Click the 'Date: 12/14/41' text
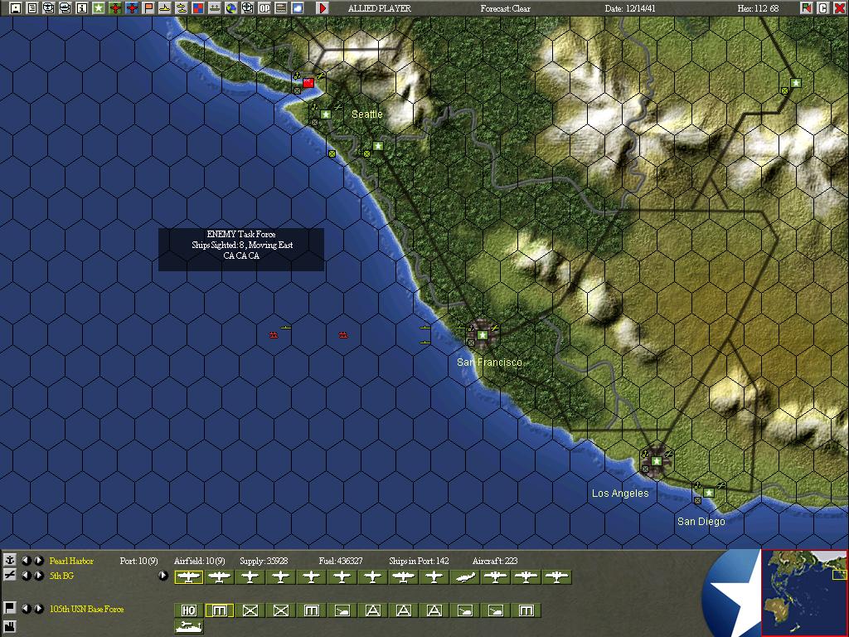 click(630, 8)
